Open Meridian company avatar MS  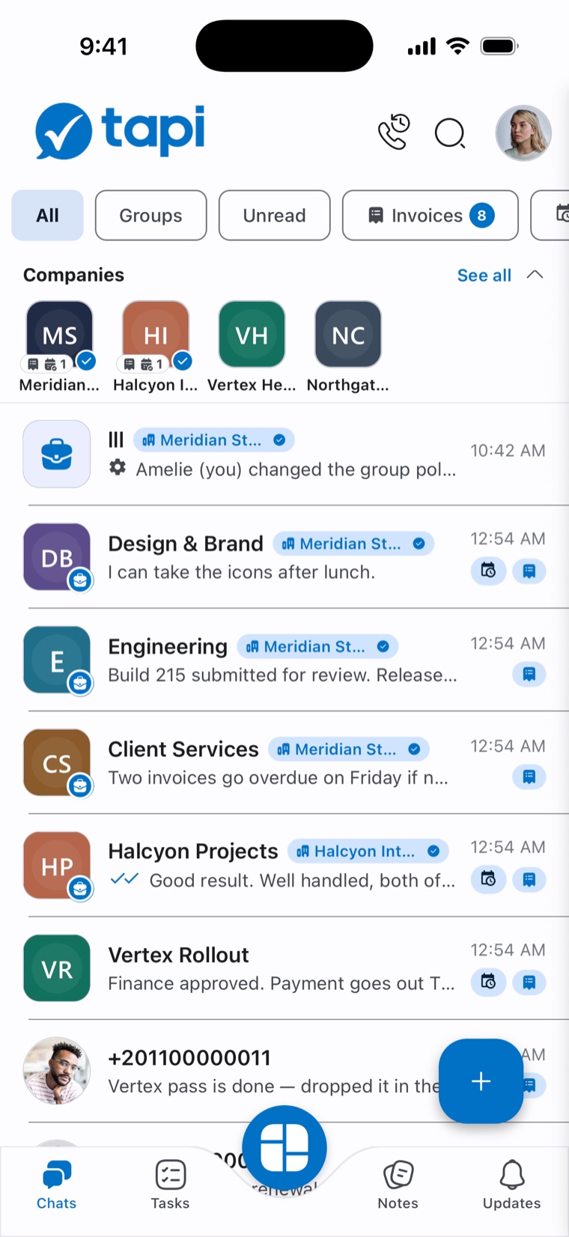pos(59,335)
